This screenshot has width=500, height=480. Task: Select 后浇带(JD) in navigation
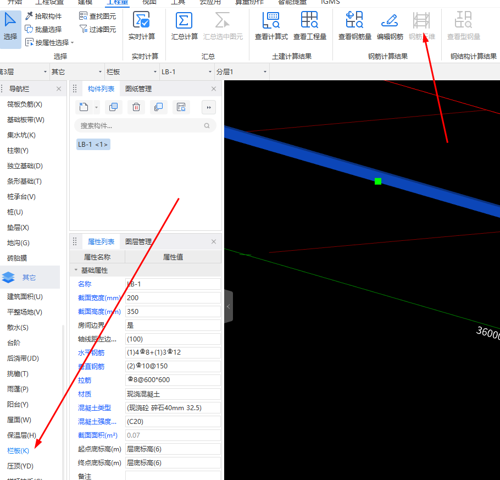coord(23,358)
